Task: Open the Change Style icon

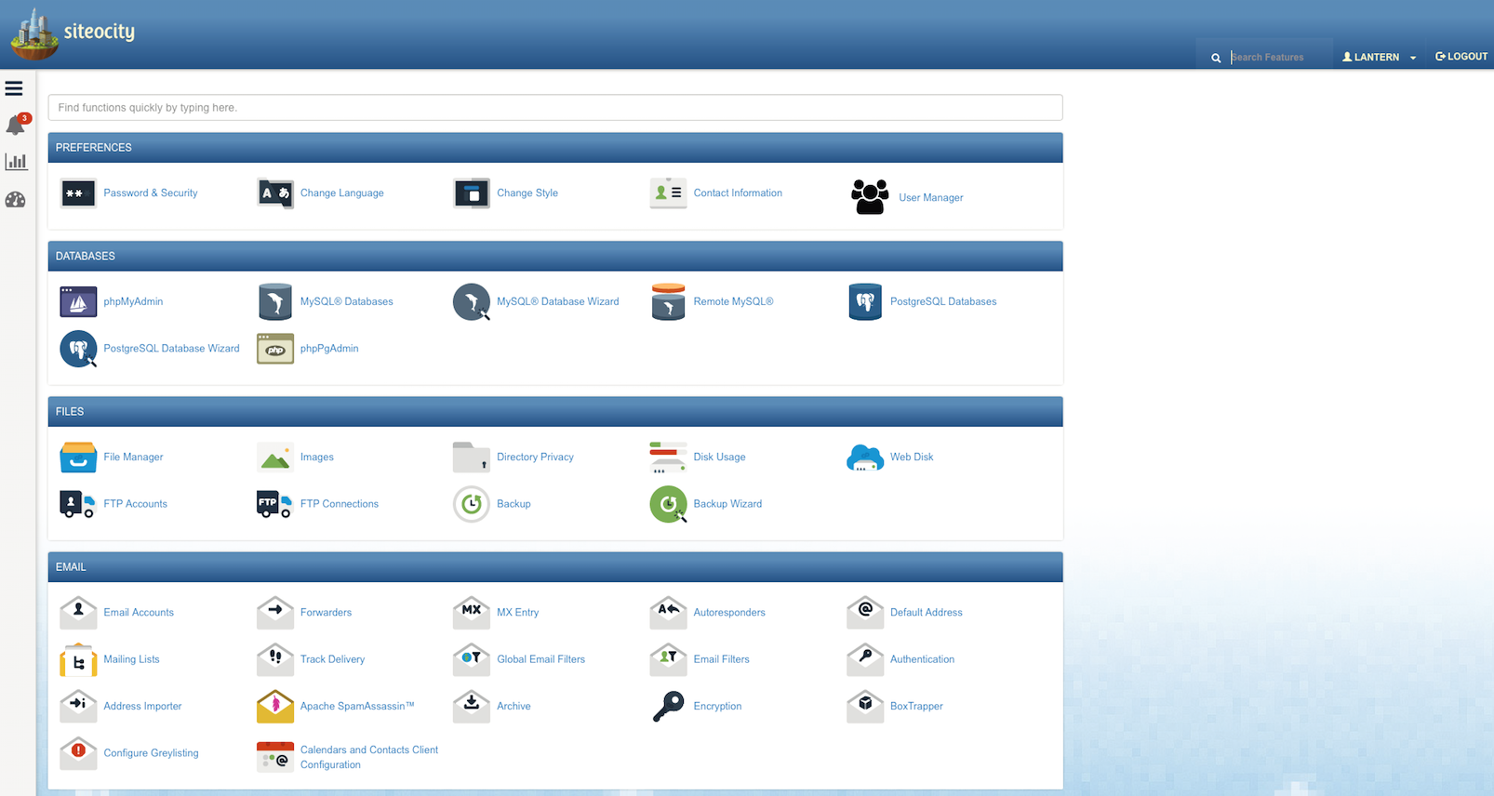Action: [x=472, y=193]
